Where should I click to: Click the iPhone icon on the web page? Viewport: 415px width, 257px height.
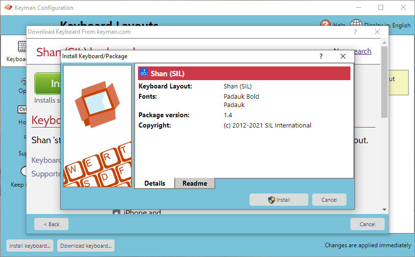click(116, 212)
